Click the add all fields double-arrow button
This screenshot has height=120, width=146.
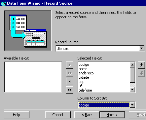click(x=70, y=73)
